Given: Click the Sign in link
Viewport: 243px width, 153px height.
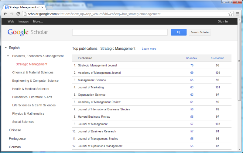Looking at the screenshot, I should 223,21.
